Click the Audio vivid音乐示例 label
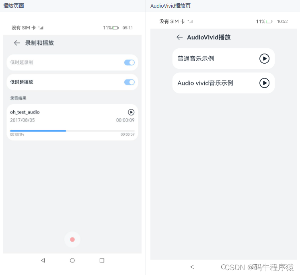The width and height of the screenshot is (300, 275). pos(205,83)
